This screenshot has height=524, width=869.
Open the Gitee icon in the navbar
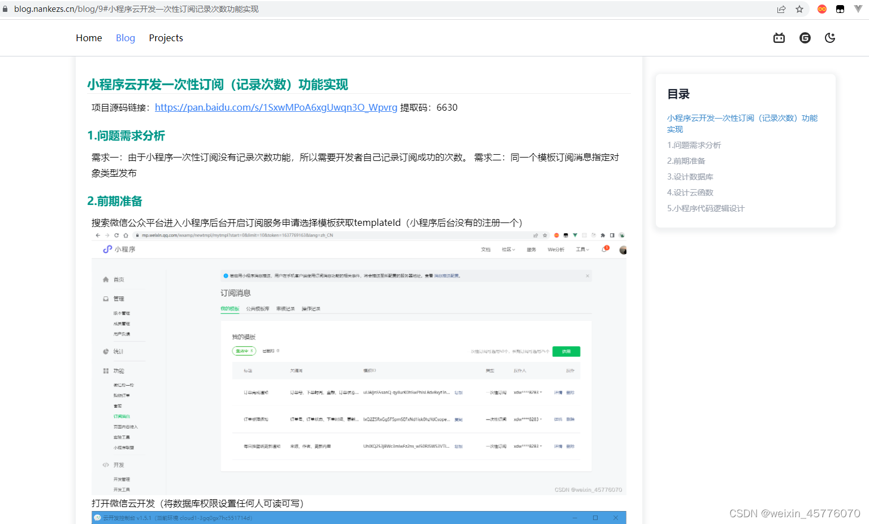(805, 38)
